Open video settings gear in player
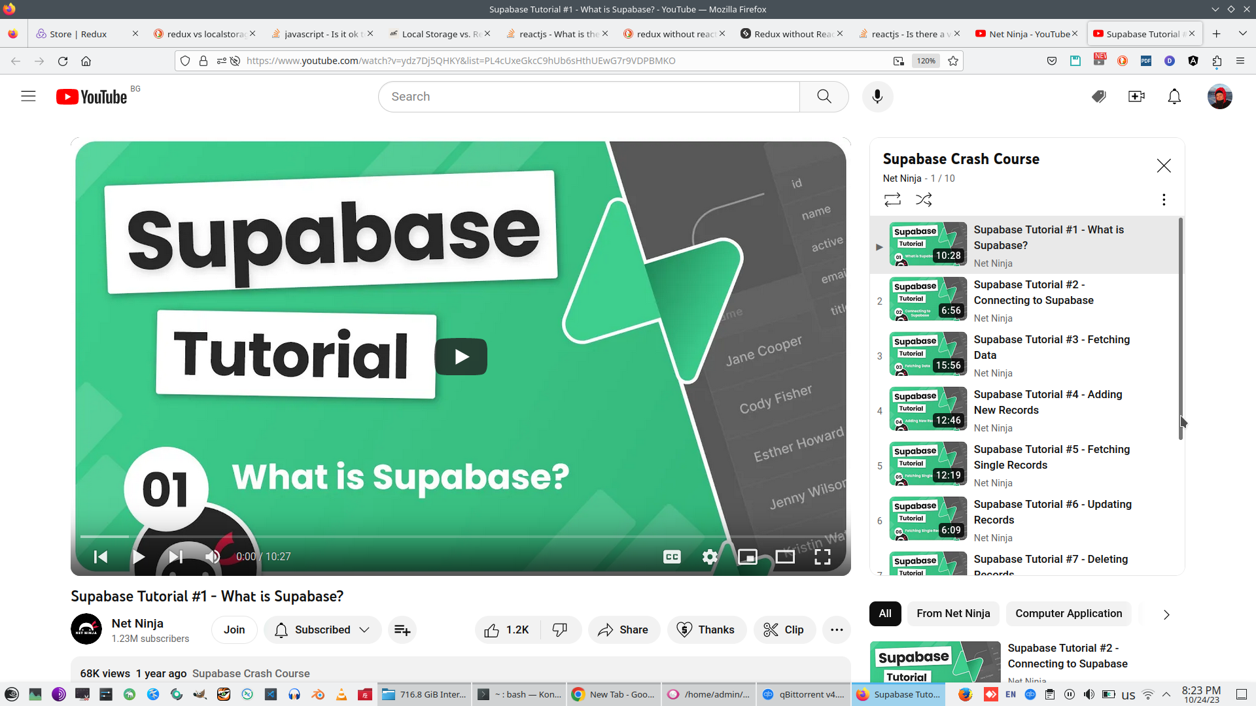This screenshot has height=706, width=1256. pyautogui.click(x=710, y=557)
